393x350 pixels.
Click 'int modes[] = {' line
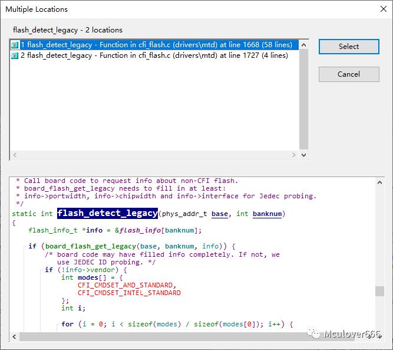[x=92, y=277]
